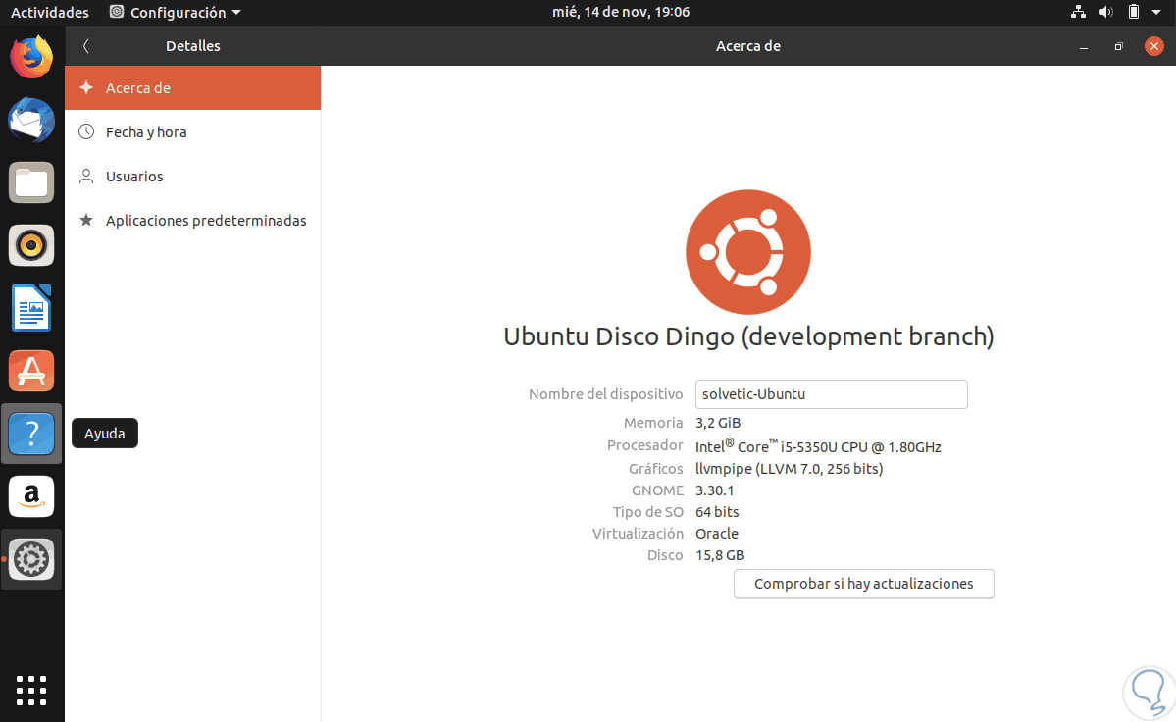
Task: Launch LibreOffice Writer
Action: pyautogui.click(x=31, y=308)
